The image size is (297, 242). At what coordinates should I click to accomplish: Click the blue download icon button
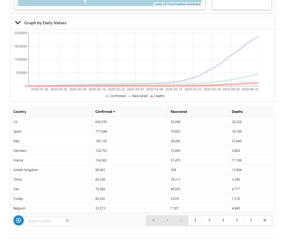19,220
